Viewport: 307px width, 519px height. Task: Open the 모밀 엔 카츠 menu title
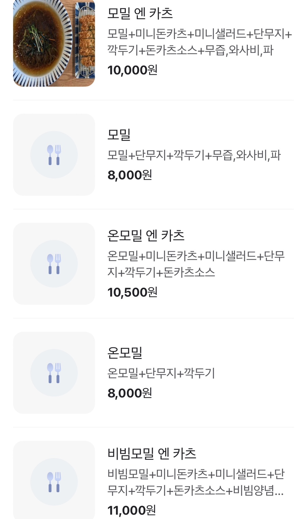click(x=140, y=14)
